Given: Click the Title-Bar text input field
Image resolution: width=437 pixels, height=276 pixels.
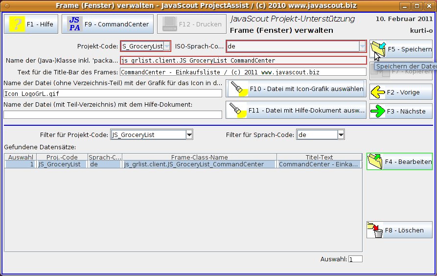Looking at the screenshot, I should (x=243, y=72).
